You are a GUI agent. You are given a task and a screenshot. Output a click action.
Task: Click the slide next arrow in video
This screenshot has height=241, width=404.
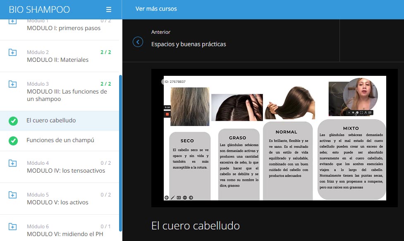click(191, 198)
